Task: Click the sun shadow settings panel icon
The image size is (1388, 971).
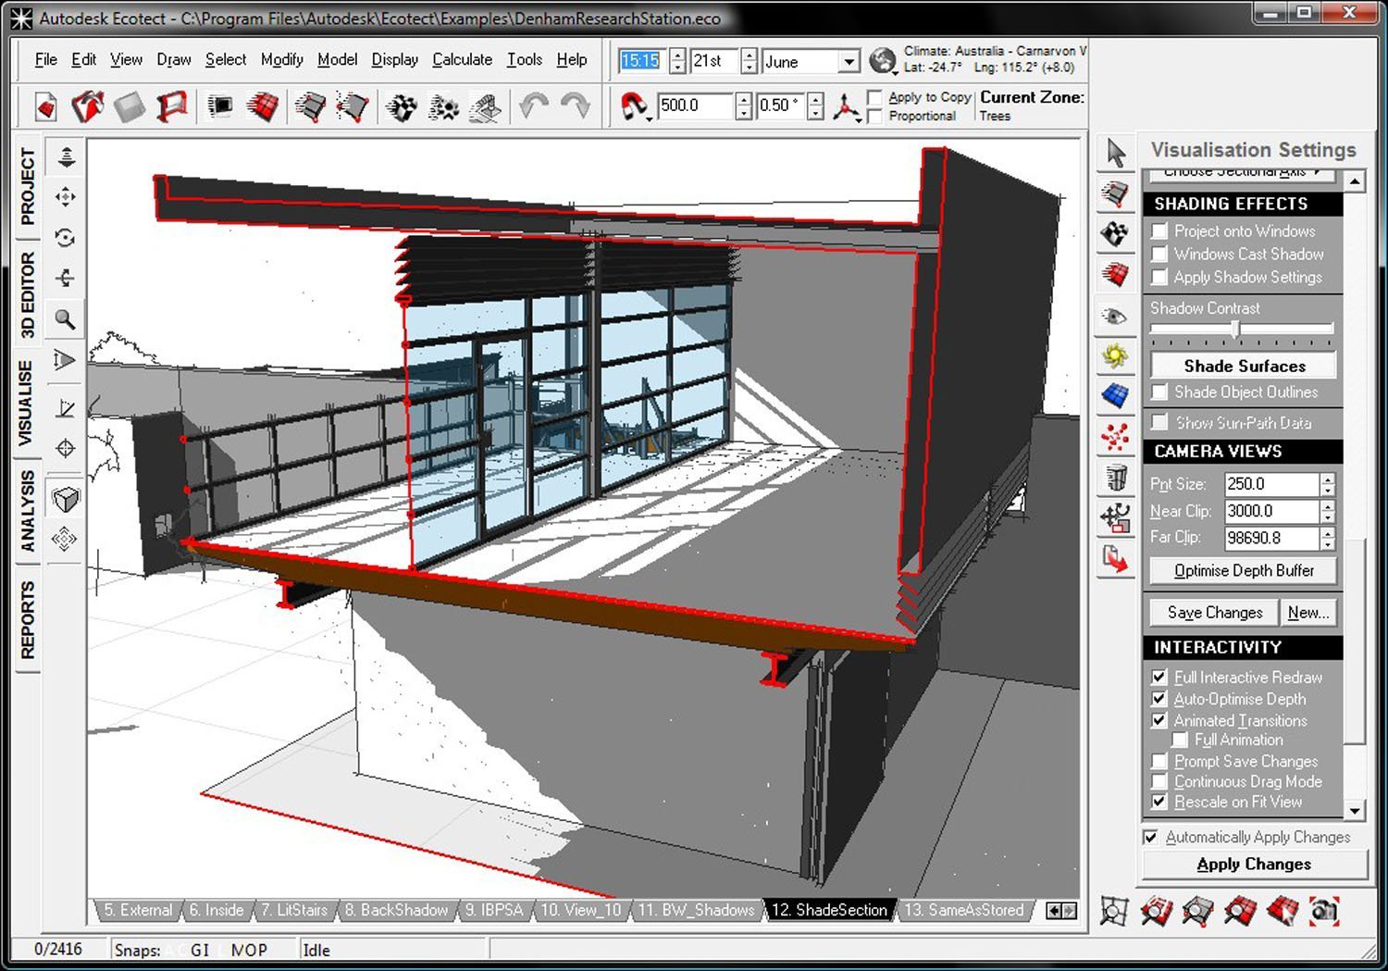Action: [x=1115, y=356]
